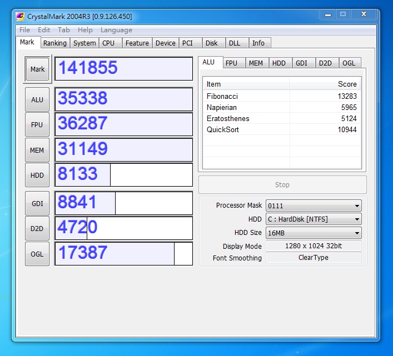393x356 pixels.
Task: Click the CrystalMark title bar app icon
Action: (20, 17)
